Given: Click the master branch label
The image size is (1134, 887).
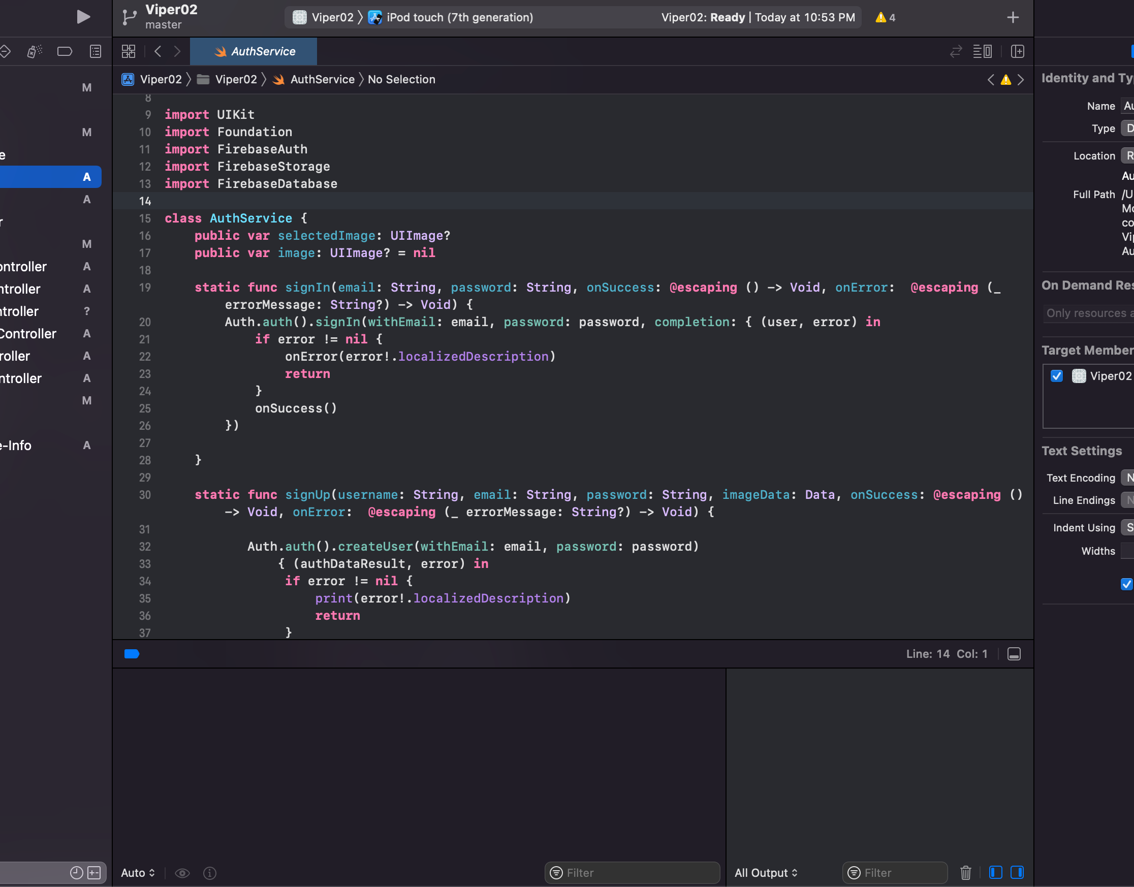Looking at the screenshot, I should point(164,25).
